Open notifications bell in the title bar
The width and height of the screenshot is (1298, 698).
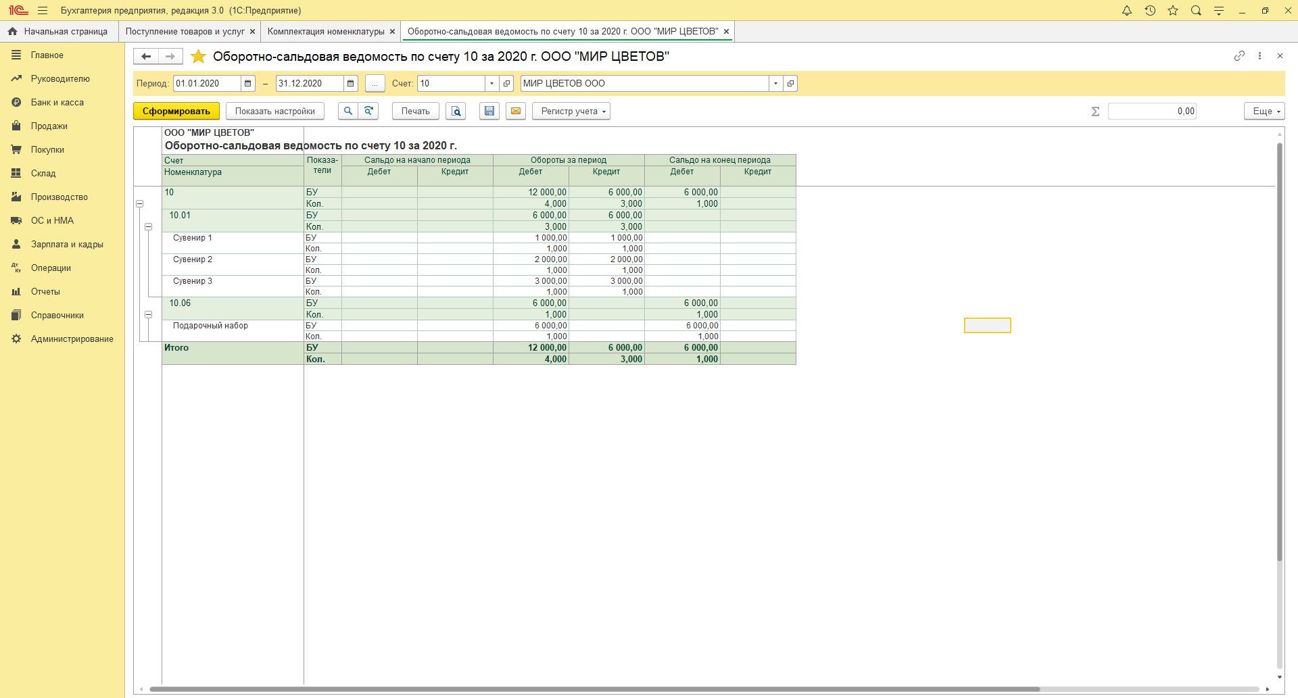click(x=1127, y=11)
